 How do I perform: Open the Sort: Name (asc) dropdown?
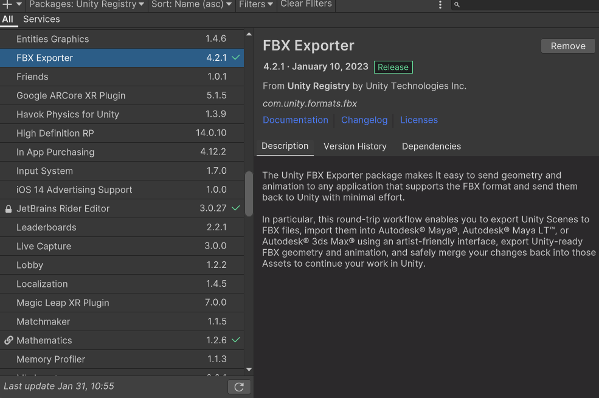192,5
